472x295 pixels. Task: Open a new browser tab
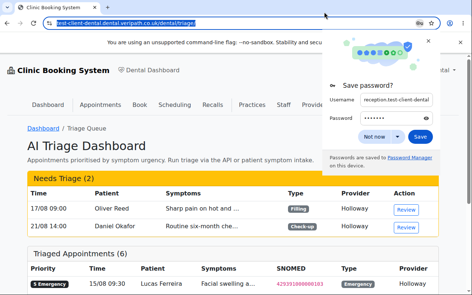[x=108, y=7]
